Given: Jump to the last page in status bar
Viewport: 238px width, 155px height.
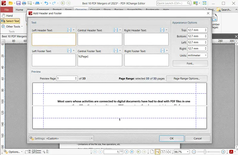Looking at the screenshot, I should tap(132, 152).
